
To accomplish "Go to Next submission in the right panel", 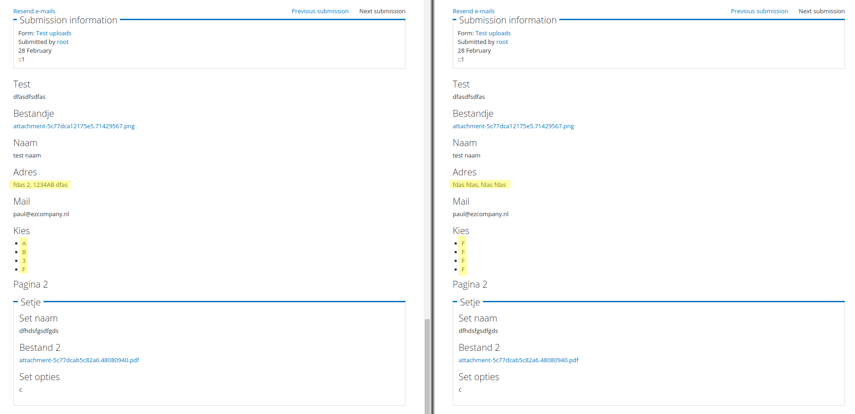I will 822,11.
